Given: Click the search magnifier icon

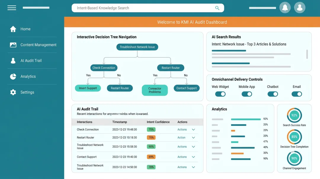Looking at the screenshot, I should coord(217,8).
